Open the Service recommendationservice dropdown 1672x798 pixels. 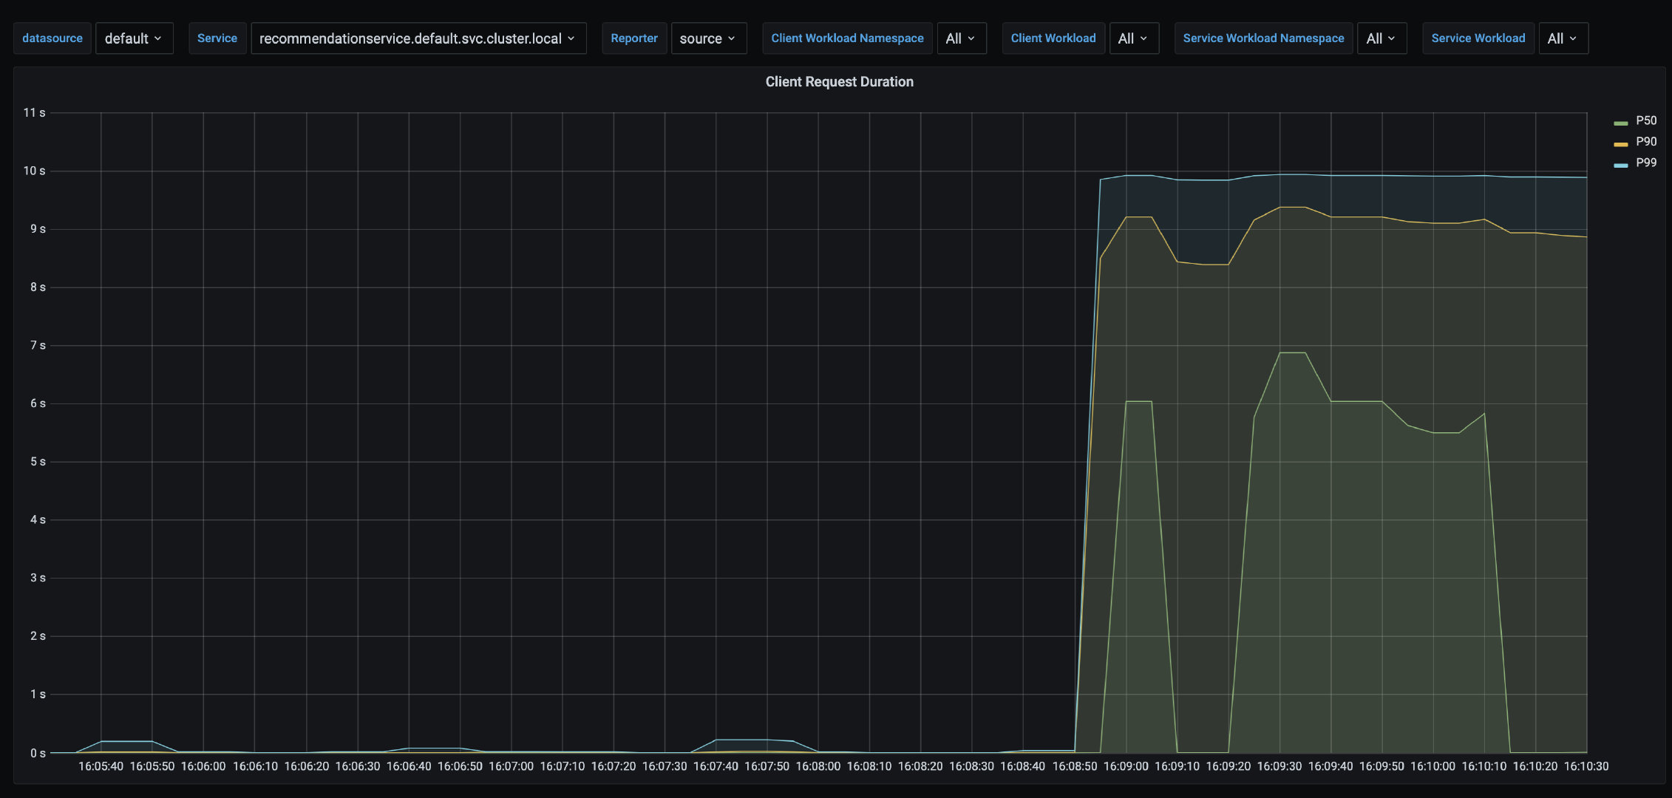418,38
